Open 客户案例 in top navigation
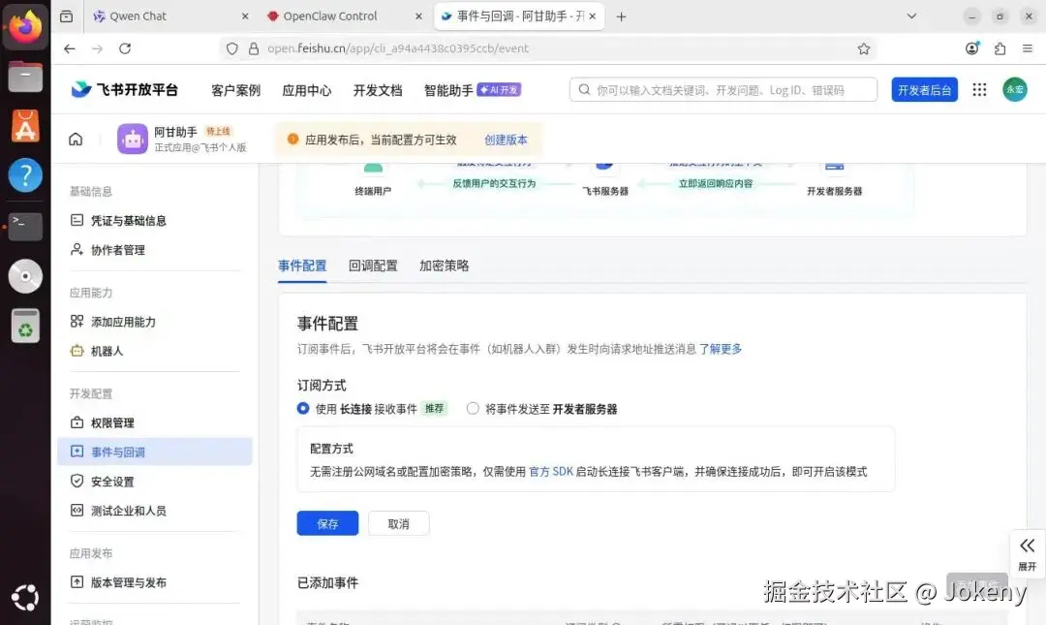This screenshot has height=625, width=1046. [x=235, y=90]
